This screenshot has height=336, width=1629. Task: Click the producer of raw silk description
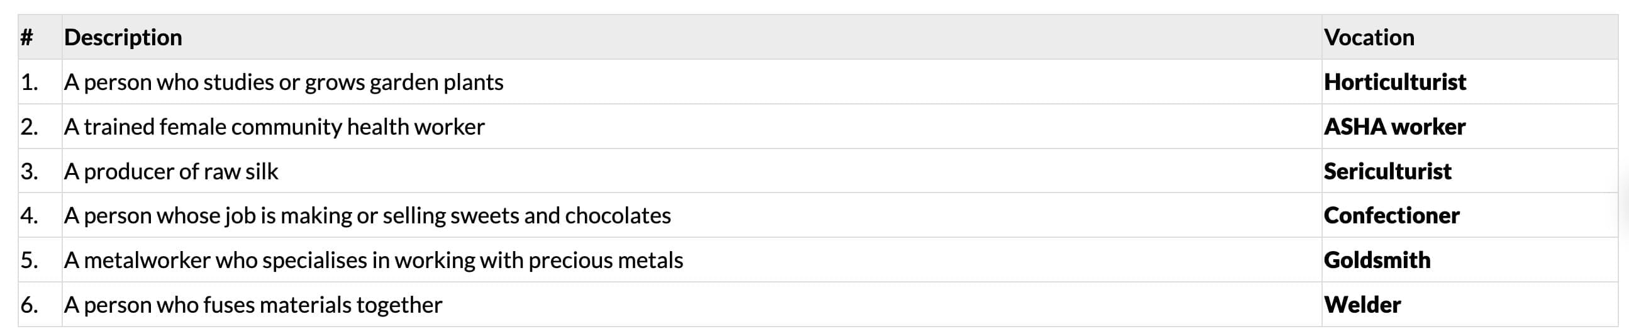coord(170,172)
